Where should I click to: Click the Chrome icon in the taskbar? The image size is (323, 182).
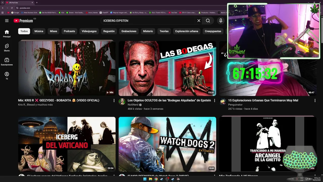pos(156,179)
